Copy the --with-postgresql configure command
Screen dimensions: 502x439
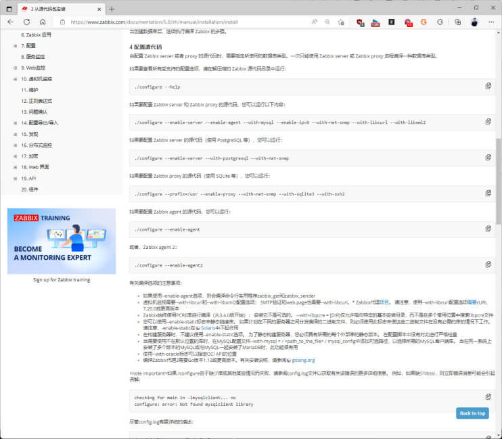coord(488,157)
